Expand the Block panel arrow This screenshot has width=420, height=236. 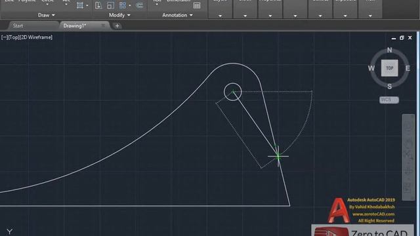tap(245, 16)
